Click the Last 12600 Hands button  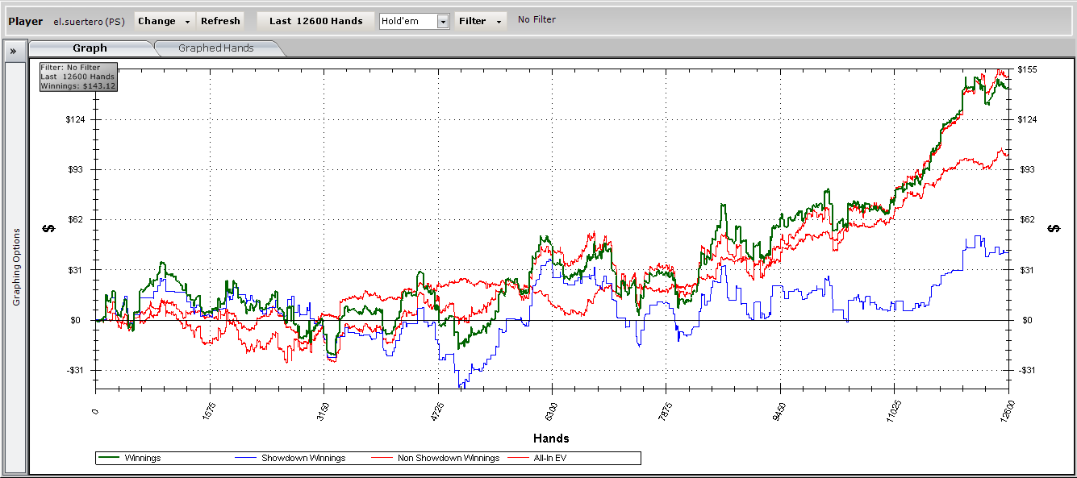(315, 21)
